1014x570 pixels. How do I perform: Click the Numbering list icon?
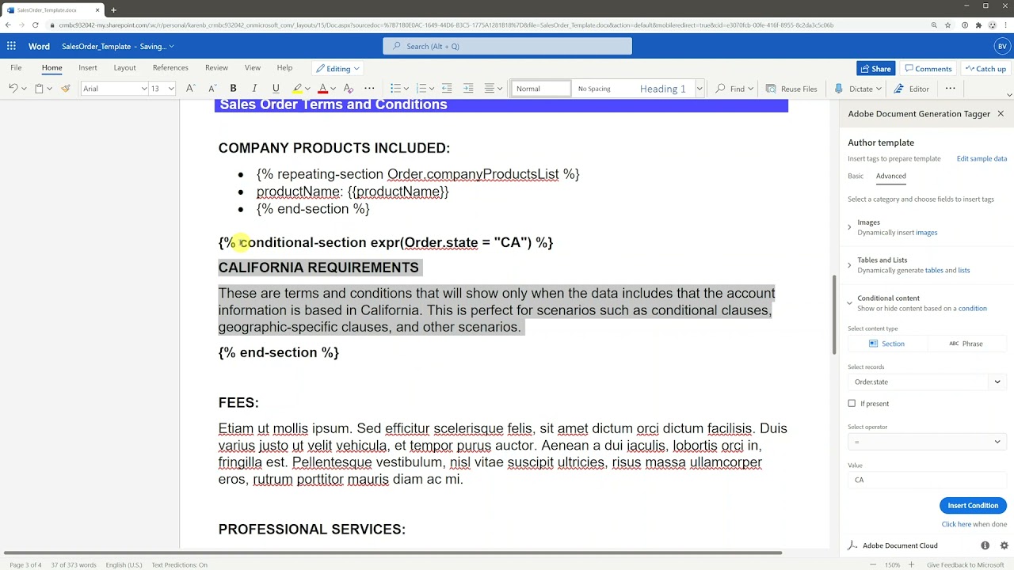point(421,89)
